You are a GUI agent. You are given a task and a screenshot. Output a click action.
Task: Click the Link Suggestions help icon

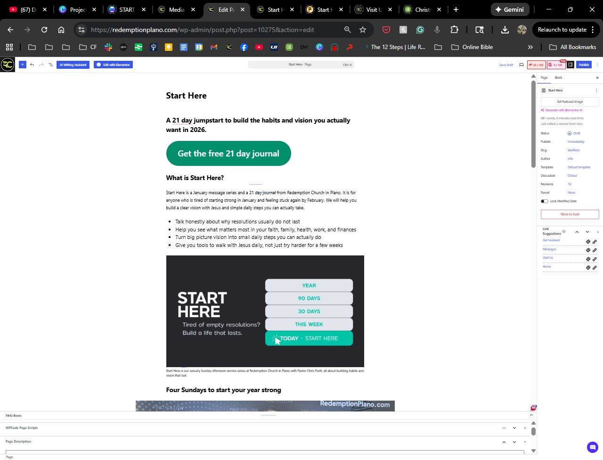point(564,231)
